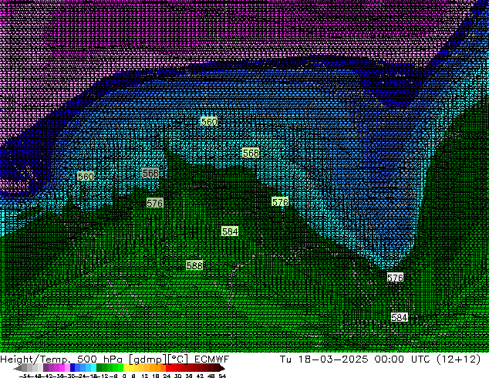
Task: Click the white-background 584 contour label
Action: 400,318
